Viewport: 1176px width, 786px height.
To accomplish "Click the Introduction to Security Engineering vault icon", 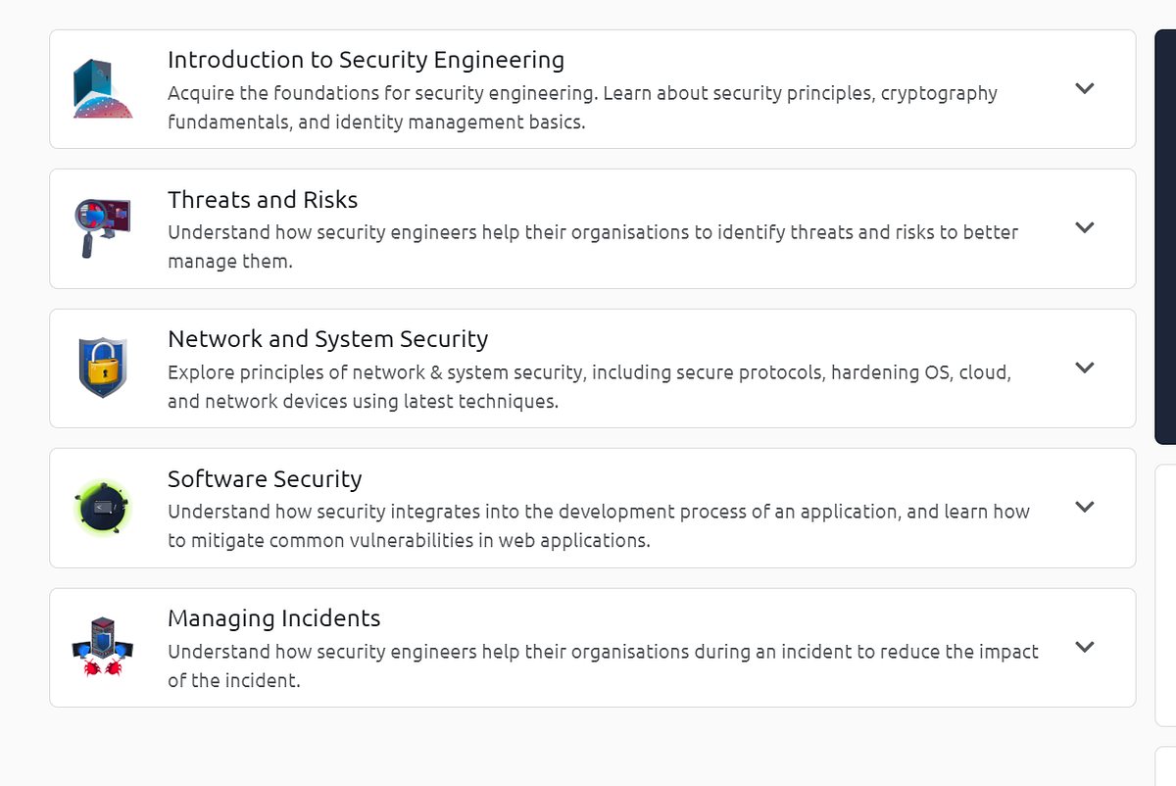I will pos(102,88).
